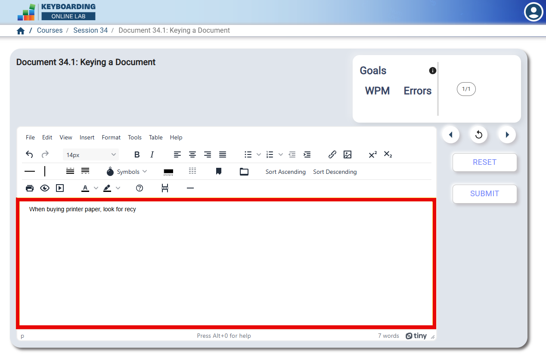
Task: Open the font size dropdown
Action: [90, 154]
